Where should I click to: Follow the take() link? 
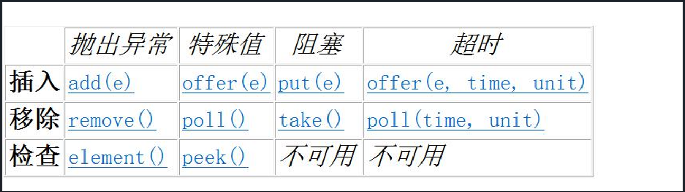[x=311, y=120]
